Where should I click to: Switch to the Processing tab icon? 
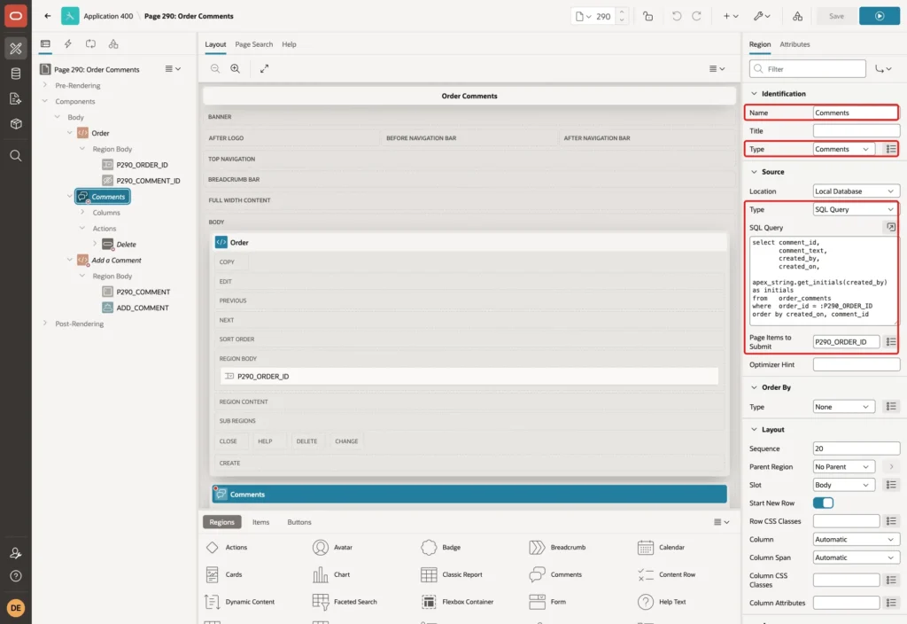[91, 44]
